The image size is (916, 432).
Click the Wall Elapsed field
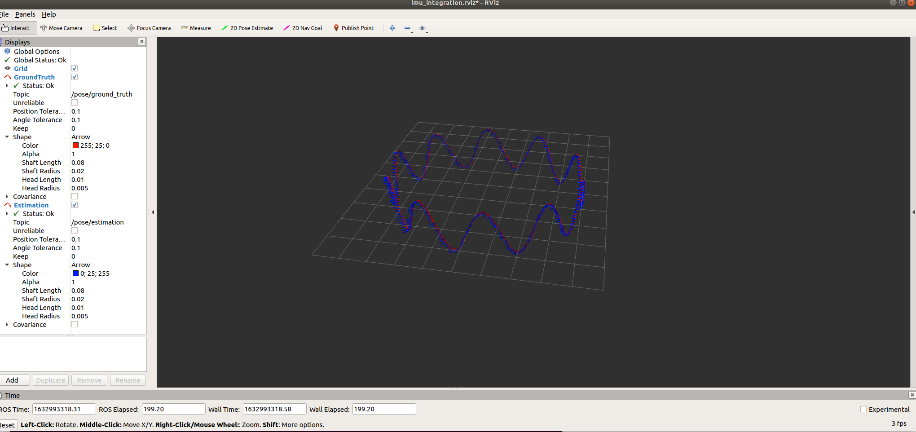click(384, 409)
